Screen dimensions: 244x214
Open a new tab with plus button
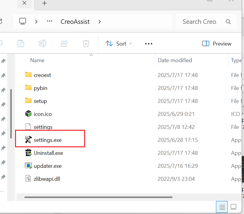(44, 3)
